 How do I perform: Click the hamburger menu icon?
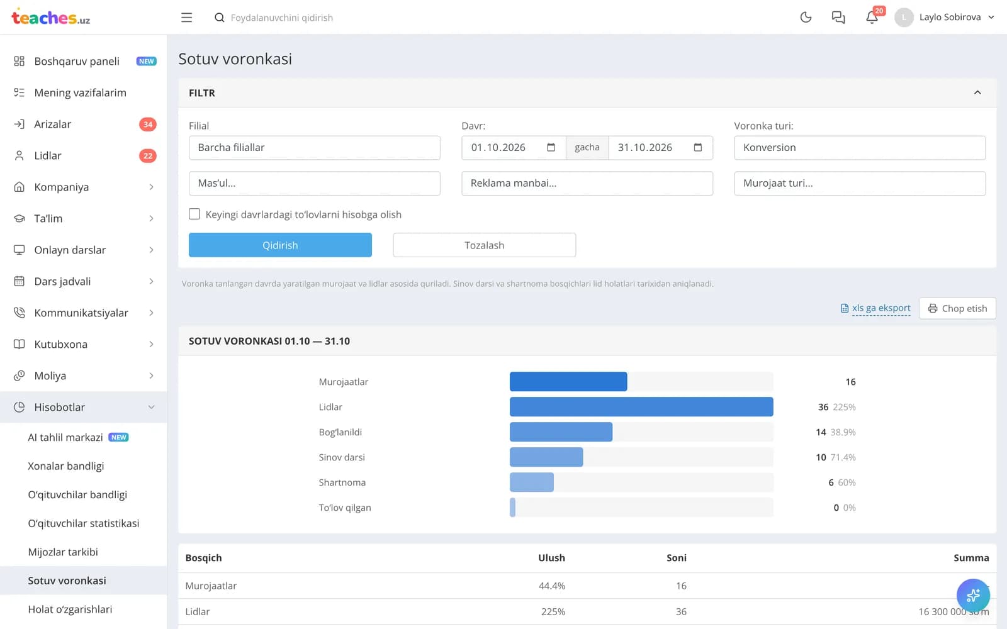[186, 18]
